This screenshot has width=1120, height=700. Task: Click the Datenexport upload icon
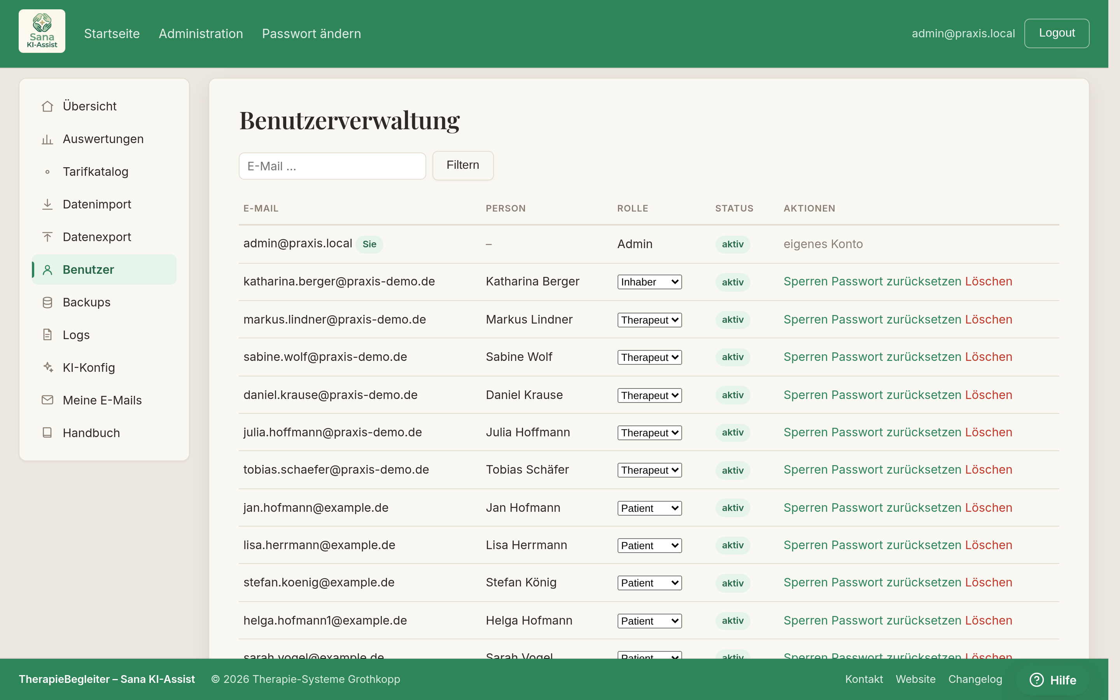point(47,237)
